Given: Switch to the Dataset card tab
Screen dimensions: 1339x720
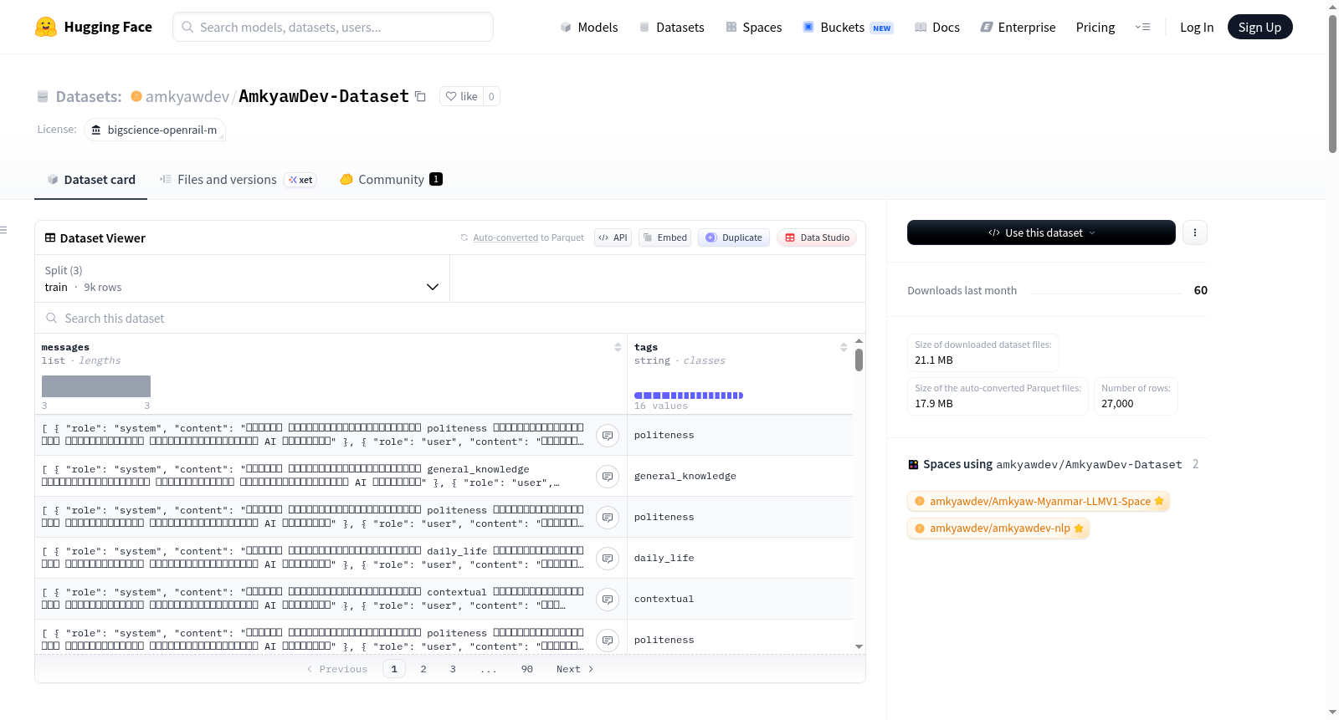Looking at the screenshot, I should 91,179.
